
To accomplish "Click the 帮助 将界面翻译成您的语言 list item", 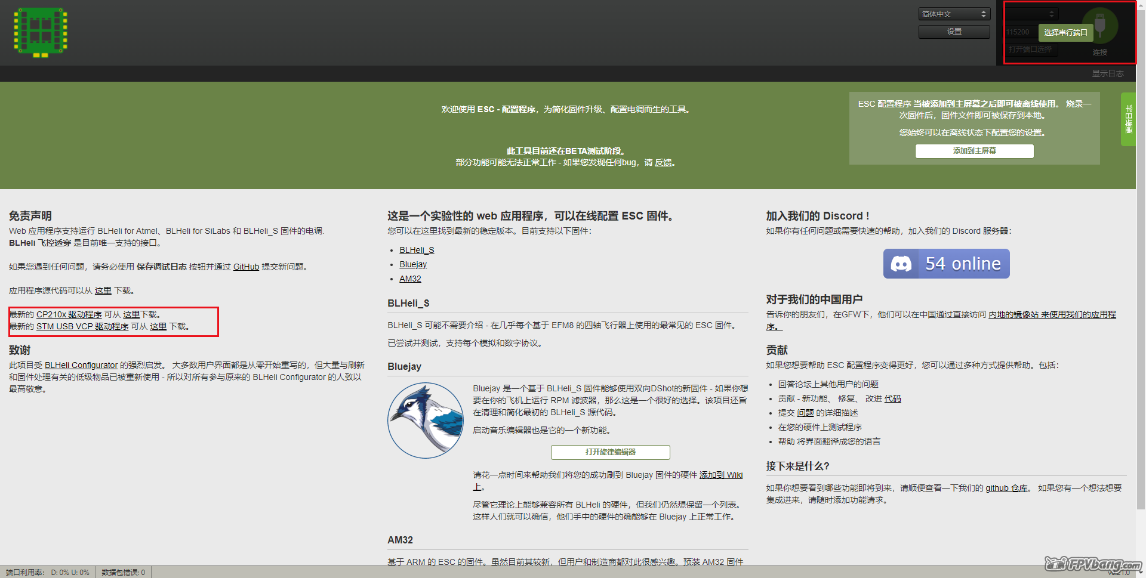I will pyautogui.click(x=830, y=441).
